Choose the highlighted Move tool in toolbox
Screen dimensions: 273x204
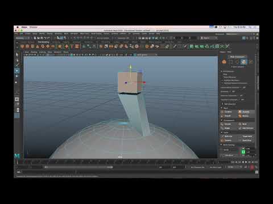tap(17, 71)
